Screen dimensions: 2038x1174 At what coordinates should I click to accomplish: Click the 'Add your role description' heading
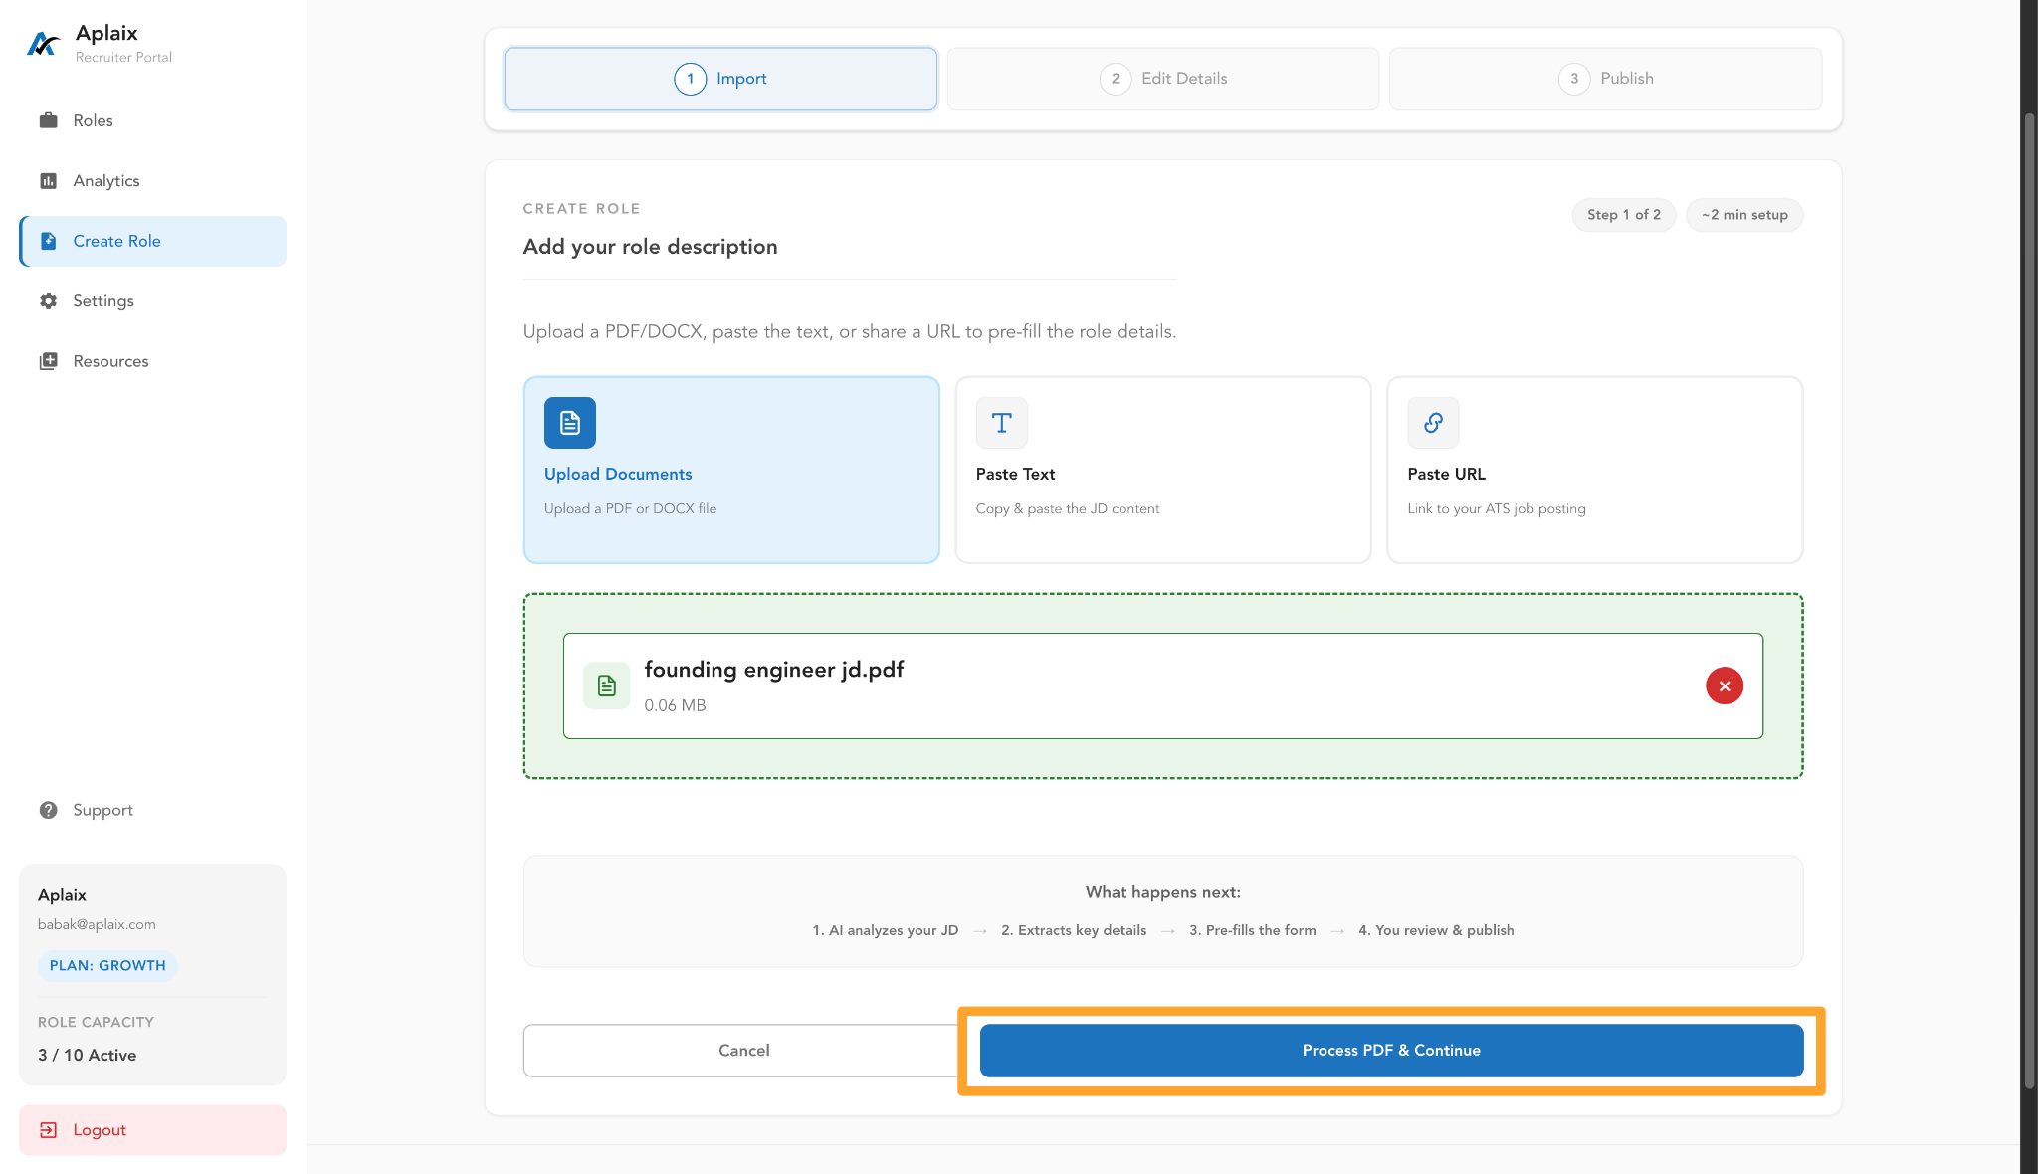coord(650,247)
